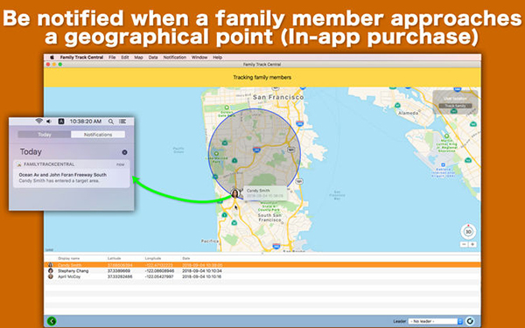Open the Leader dropdown showing No leader

(435, 321)
